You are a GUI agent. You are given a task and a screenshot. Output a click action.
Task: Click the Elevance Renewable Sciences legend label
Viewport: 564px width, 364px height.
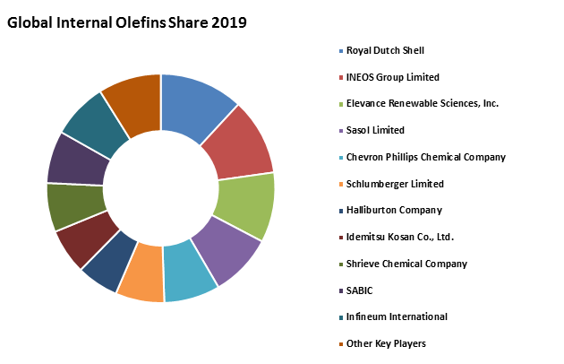(x=423, y=103)
